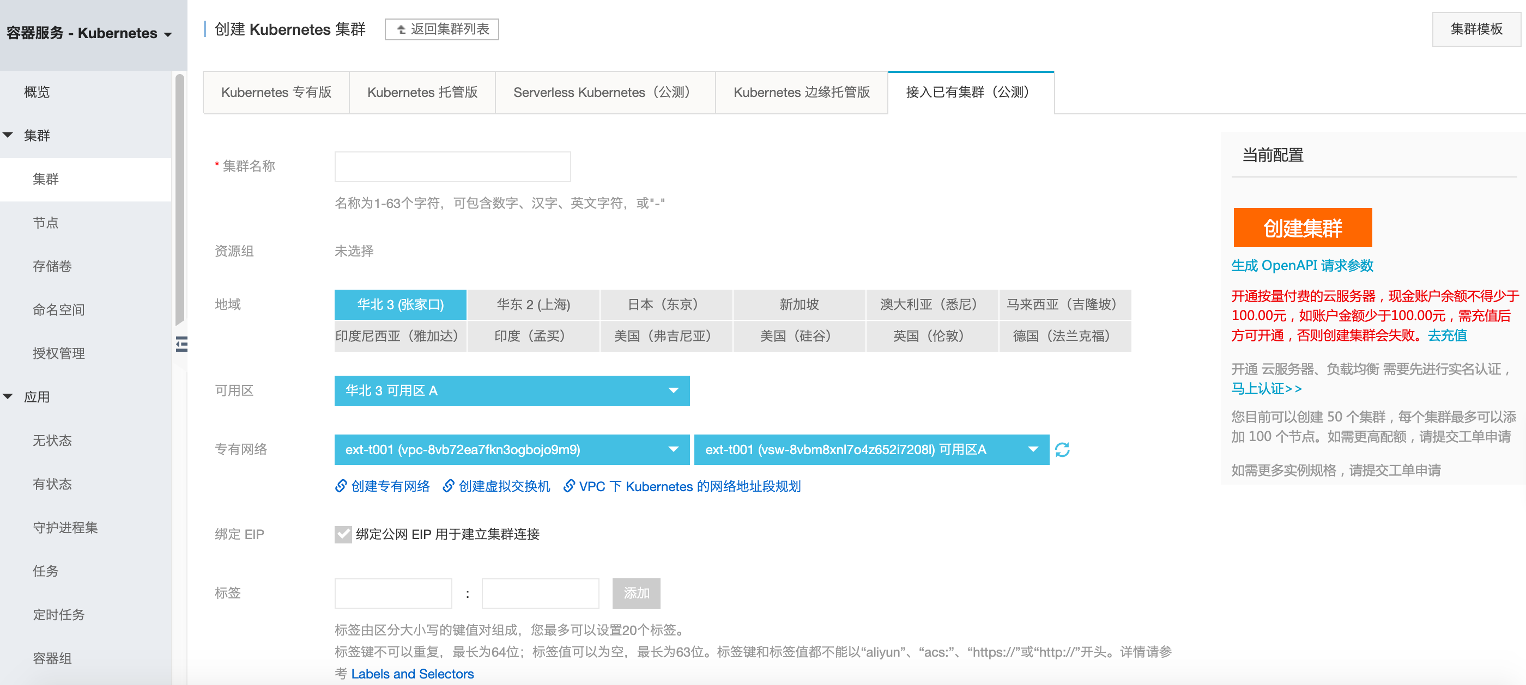The image size is (1526, 685).
Task: Switch to Serverless Kubernetes tab
Action: click(604, 93)
